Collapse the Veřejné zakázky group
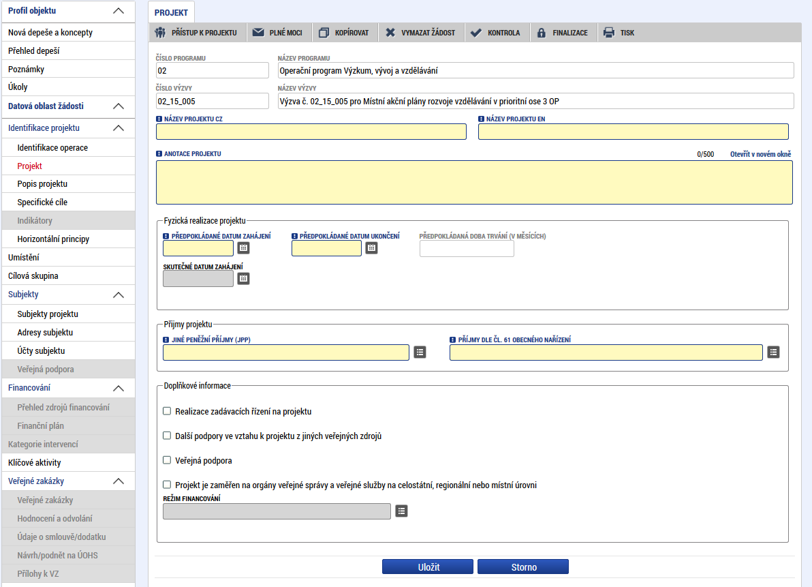The height and width of the screenshot is (587, 812). pyautogui.click(x=119, y=481)
